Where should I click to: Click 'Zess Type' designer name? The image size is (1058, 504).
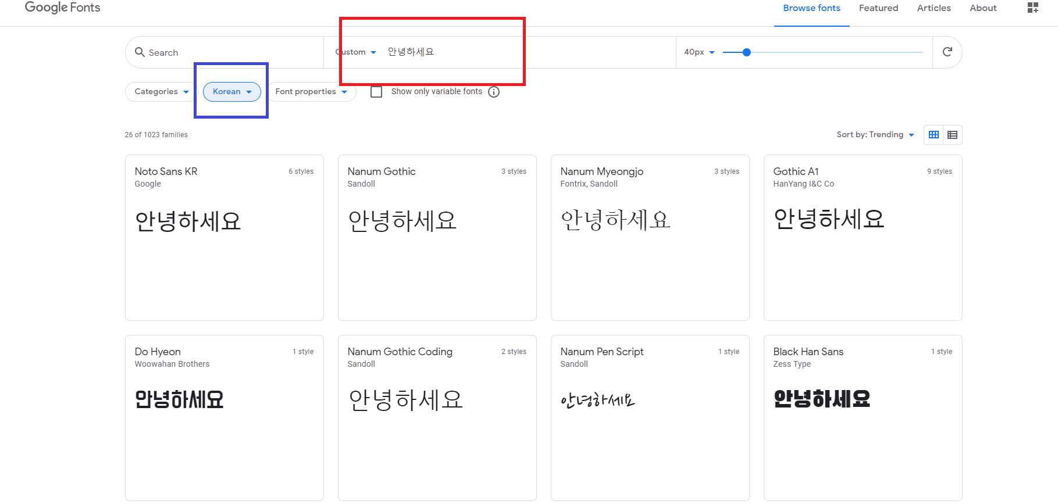tap(792, 364)
